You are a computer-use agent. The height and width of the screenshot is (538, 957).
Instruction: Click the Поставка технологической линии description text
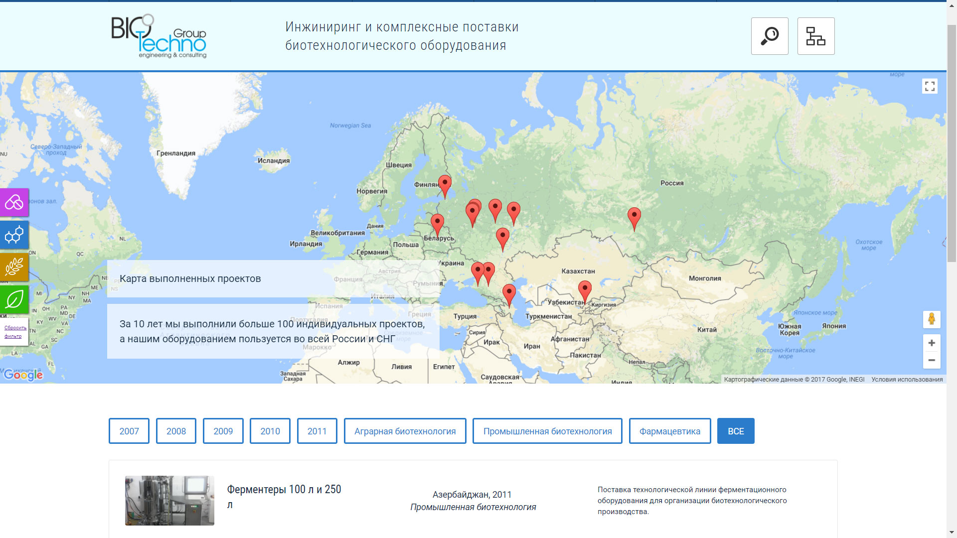coord(692,501)
